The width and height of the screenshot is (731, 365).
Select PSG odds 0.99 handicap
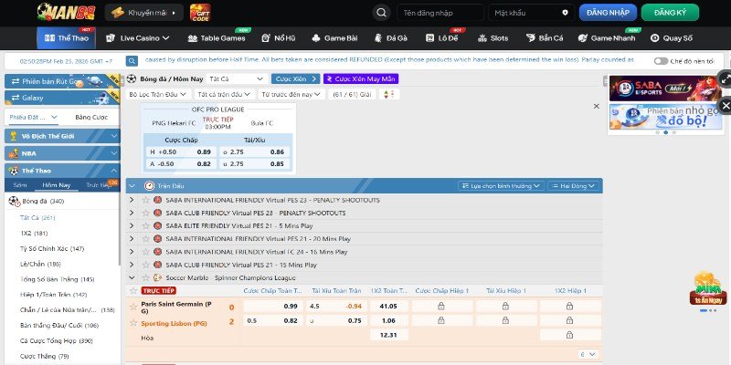[x=290, y=306]
